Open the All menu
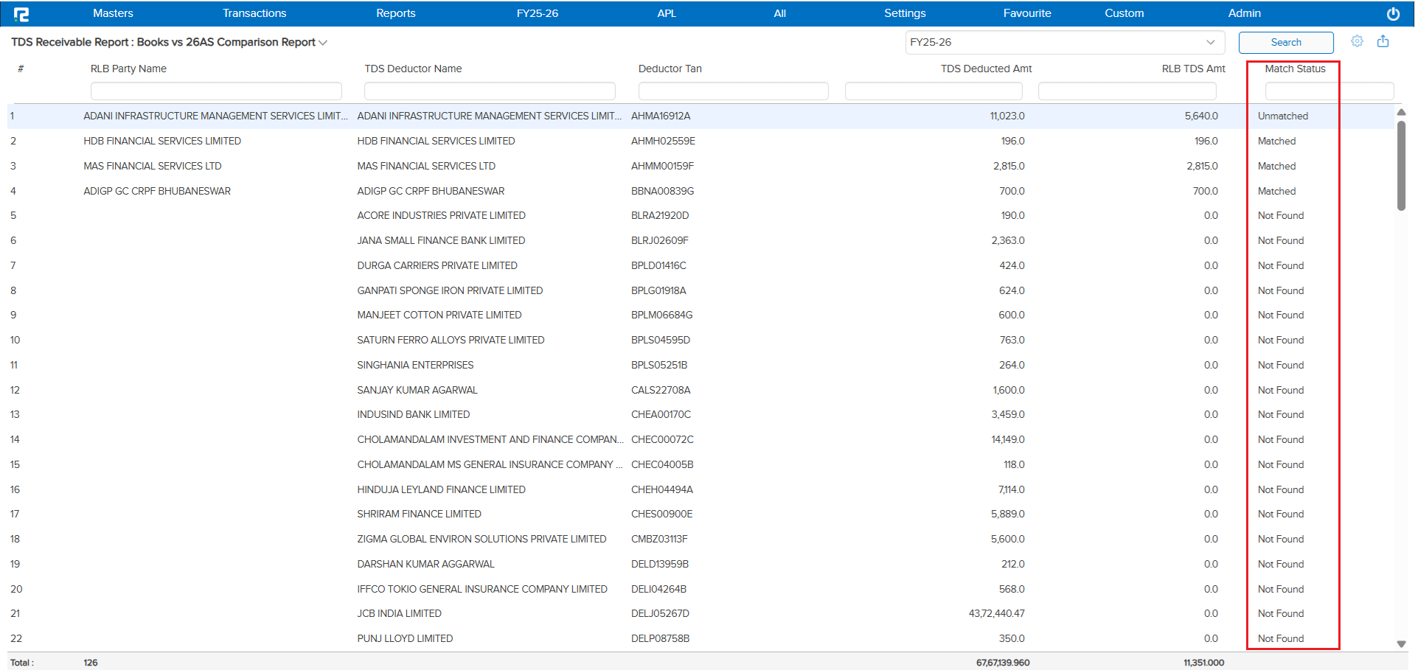Viewport: 1415px width, 670px height. click(780, 13)
